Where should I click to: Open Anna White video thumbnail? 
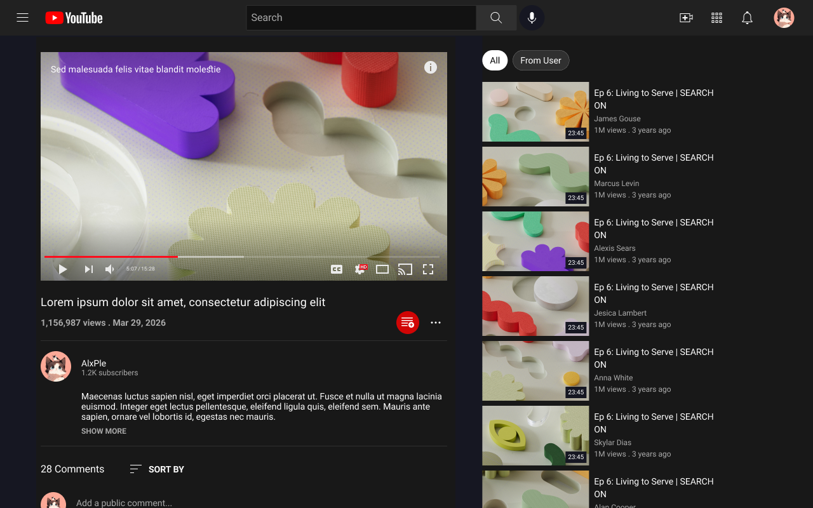click(535, 371)
